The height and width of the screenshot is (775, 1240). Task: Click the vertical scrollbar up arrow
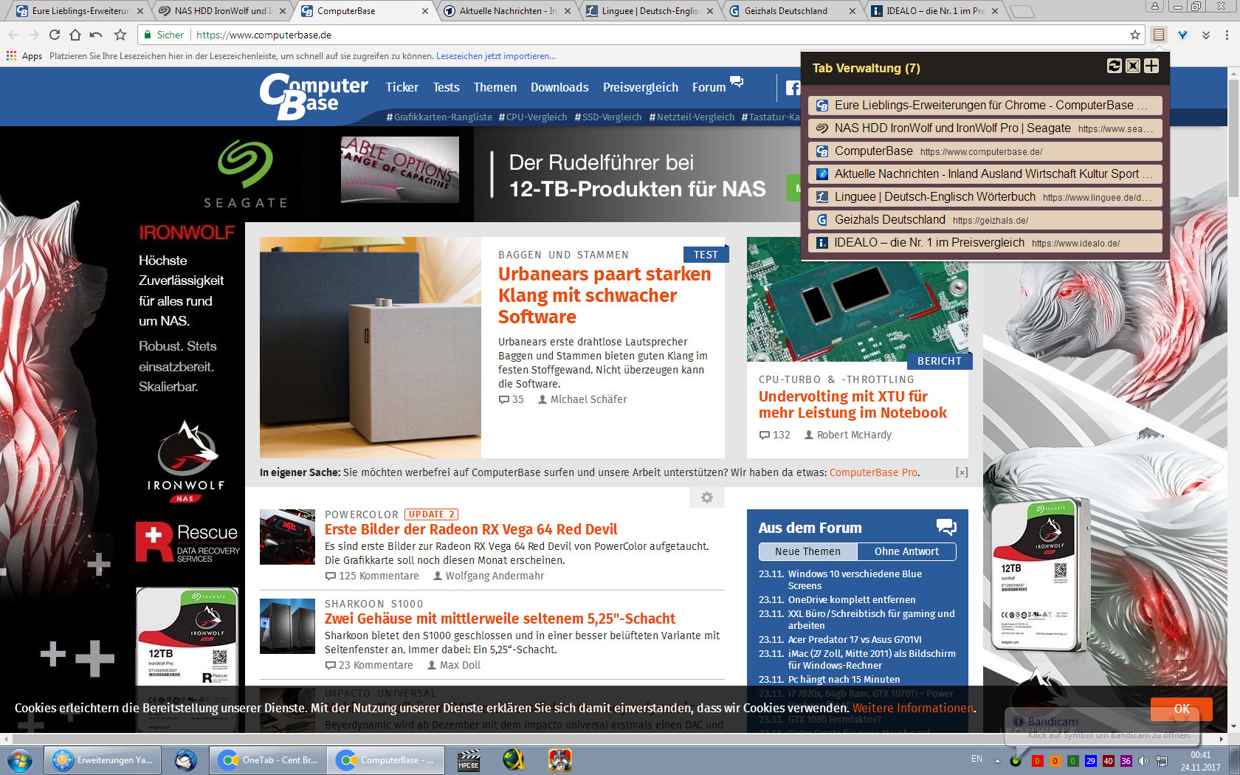[x=1233, y=74]
